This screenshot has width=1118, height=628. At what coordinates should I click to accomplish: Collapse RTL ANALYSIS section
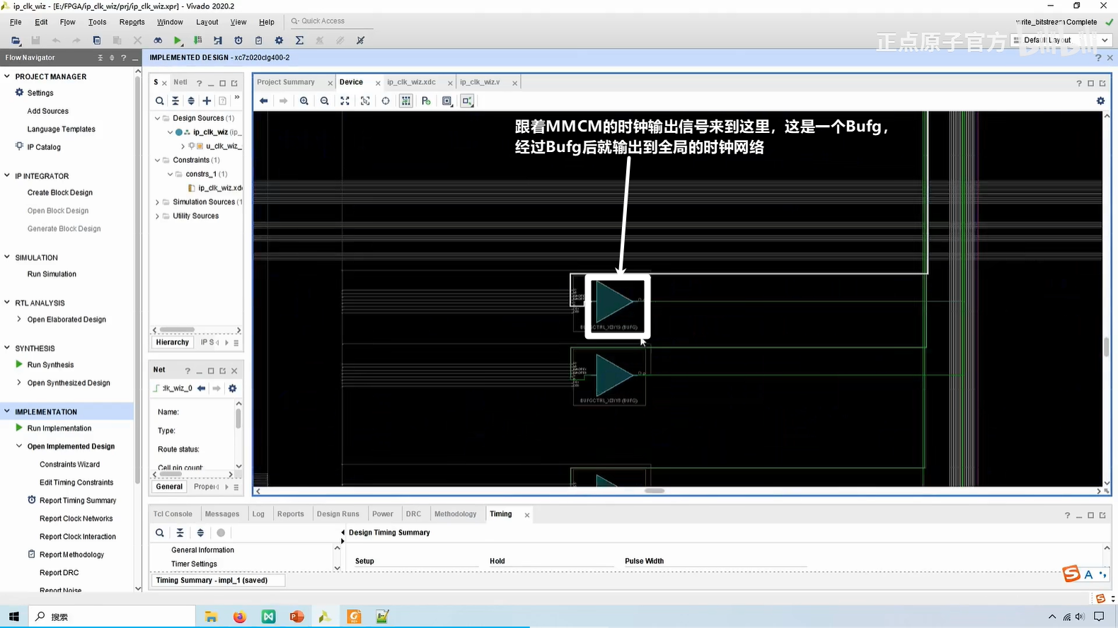click(7, 303)
